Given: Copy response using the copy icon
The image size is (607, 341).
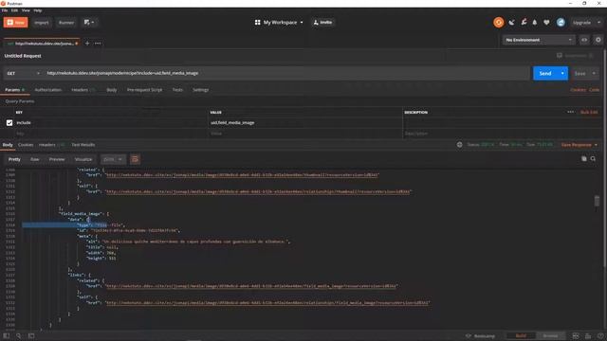Looking at the screenshot, I should (584, 158).
